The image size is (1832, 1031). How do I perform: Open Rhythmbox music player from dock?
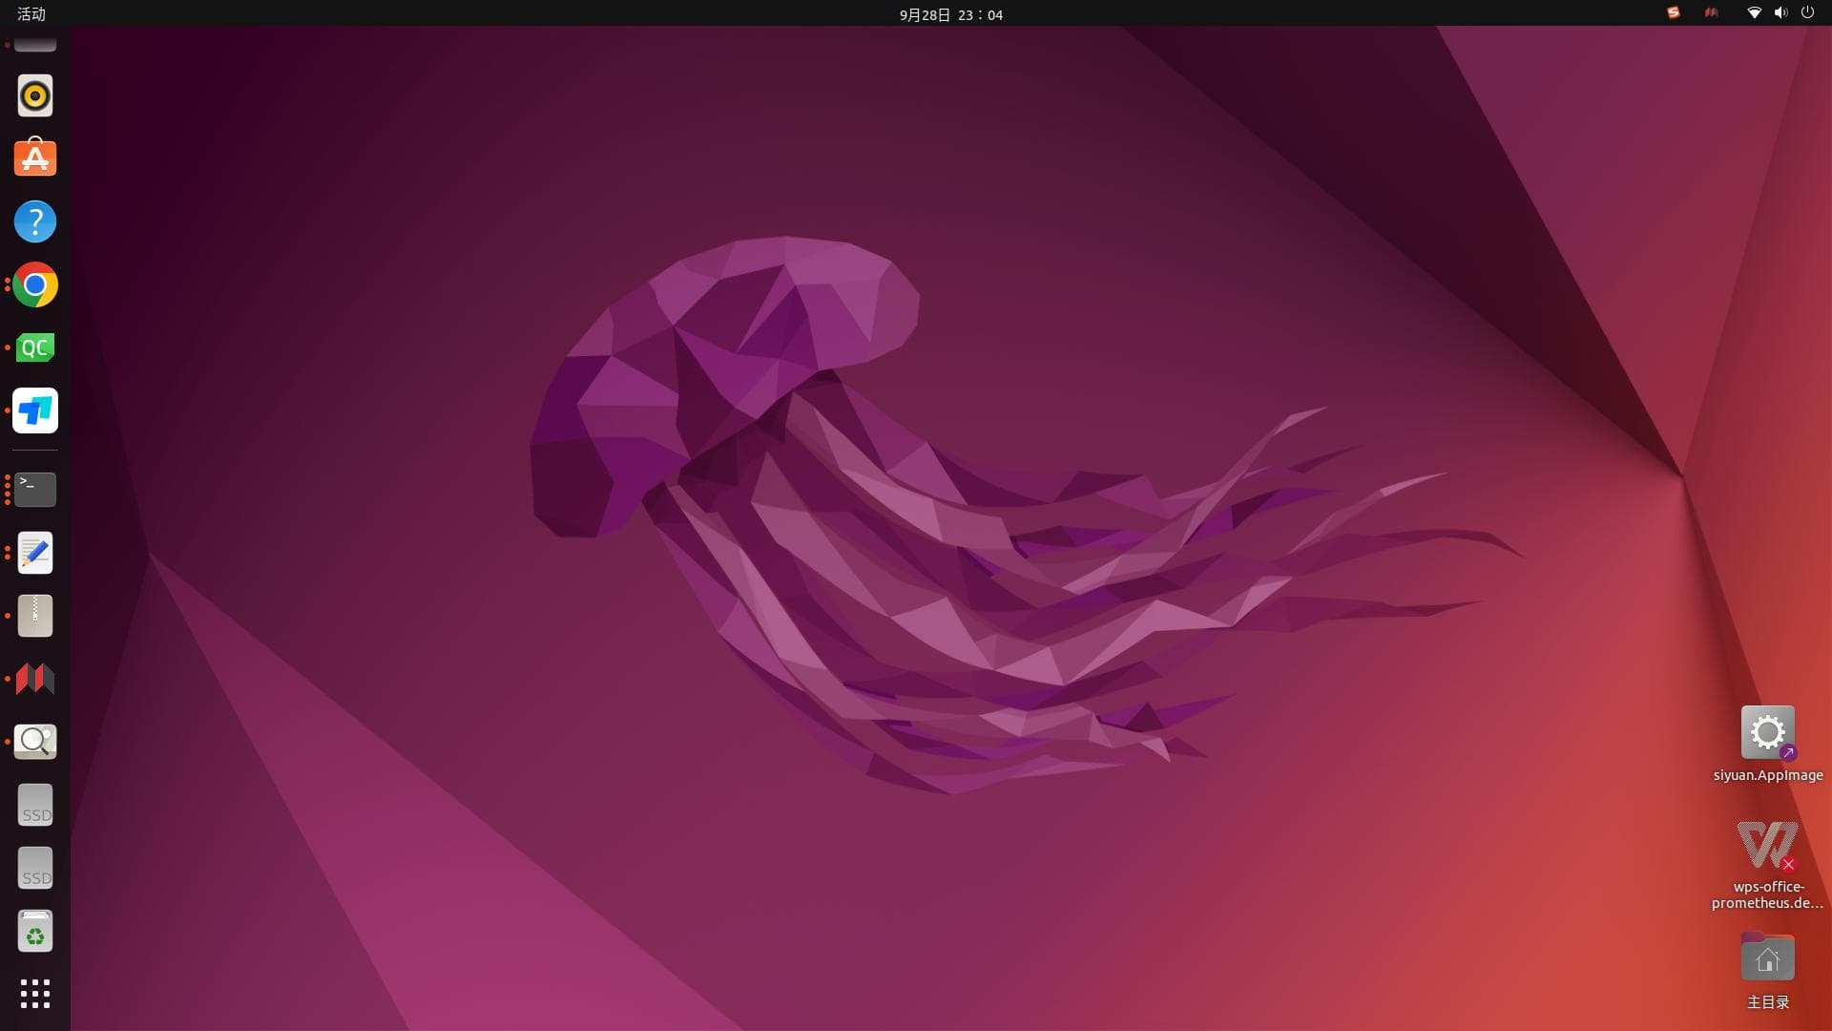(x=35, y=95)
